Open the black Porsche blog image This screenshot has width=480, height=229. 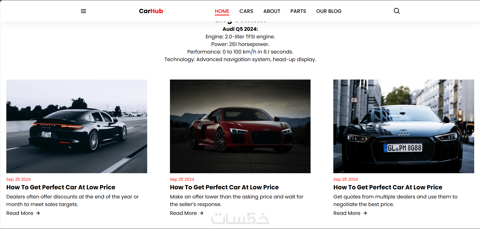(x=77, y=126)
